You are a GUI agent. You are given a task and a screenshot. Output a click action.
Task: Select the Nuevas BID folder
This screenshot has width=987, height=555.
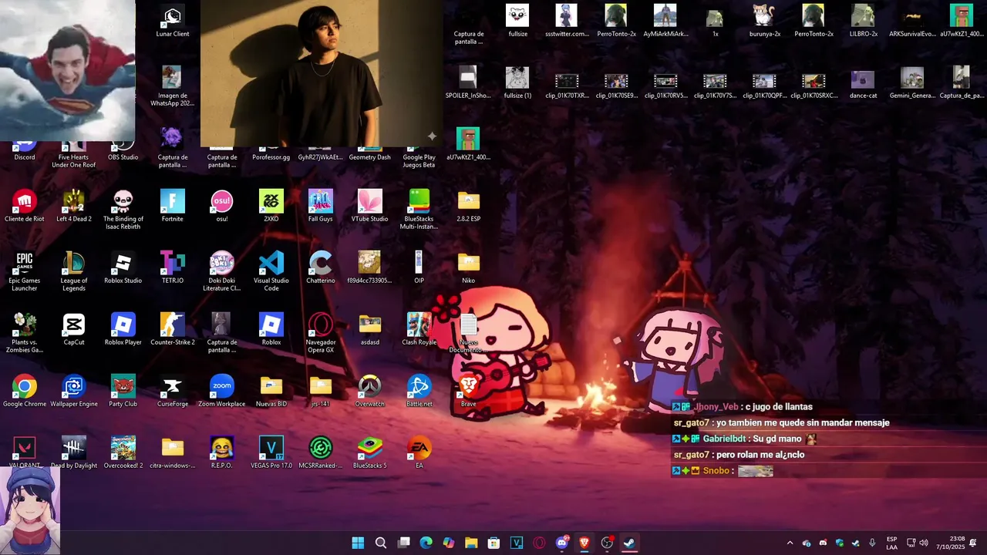(271, 392)
